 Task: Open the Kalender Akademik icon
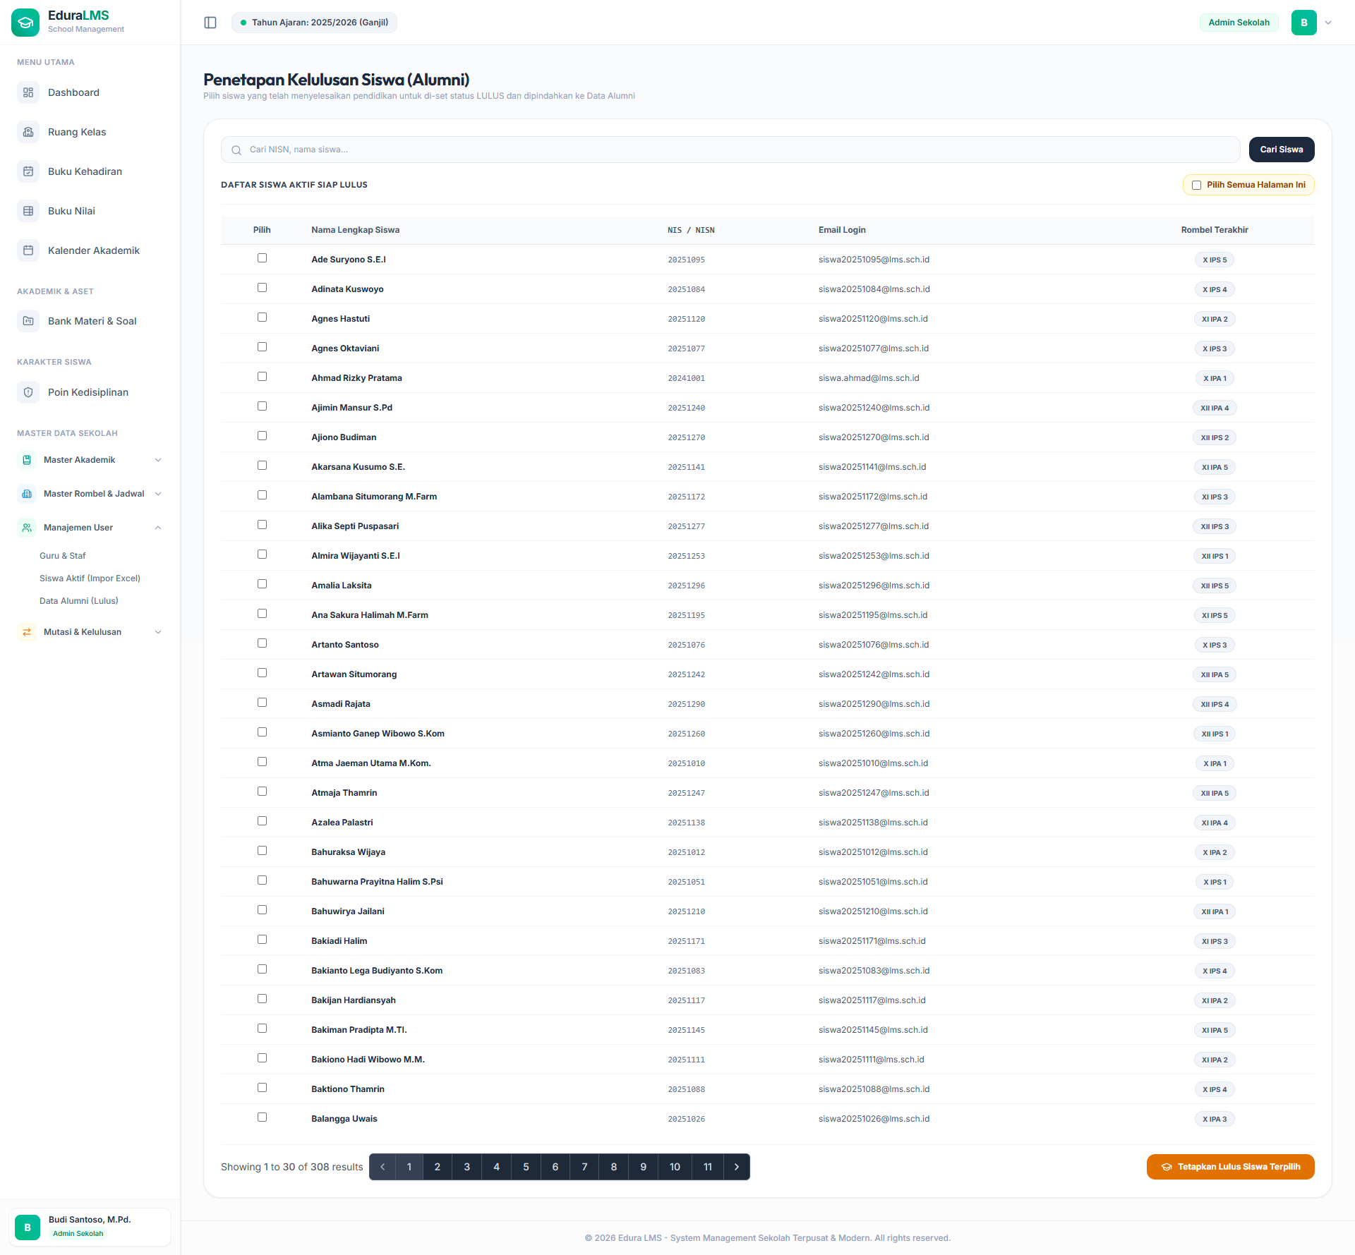coord(28,250)
